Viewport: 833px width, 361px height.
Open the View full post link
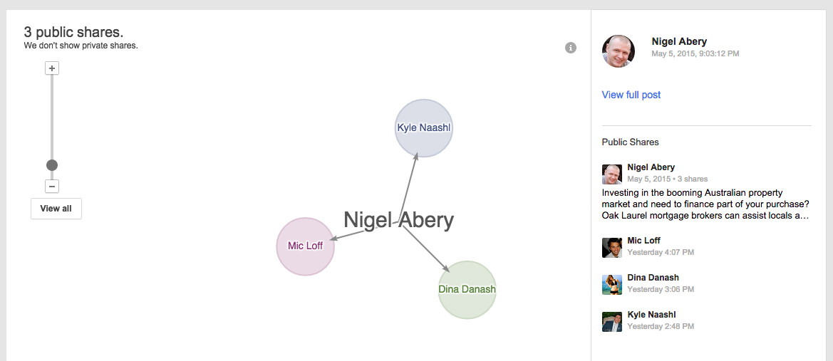coord(631,95)
